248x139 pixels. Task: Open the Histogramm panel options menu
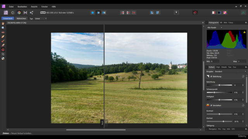pyautogui.click(x=246, y=23)
